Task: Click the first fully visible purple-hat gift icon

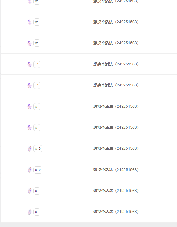Action: 30,22
